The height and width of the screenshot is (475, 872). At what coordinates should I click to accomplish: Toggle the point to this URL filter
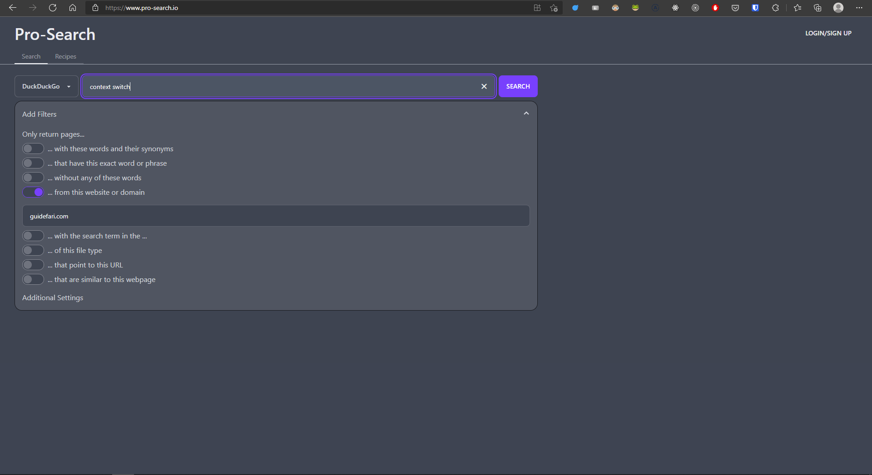click(33, 265)
